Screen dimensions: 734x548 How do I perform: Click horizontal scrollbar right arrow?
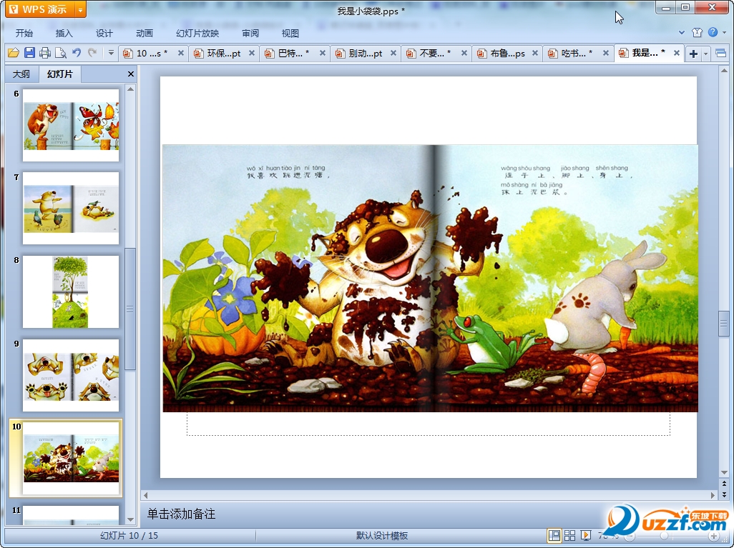pyautogui.click(x=713, y=495)
